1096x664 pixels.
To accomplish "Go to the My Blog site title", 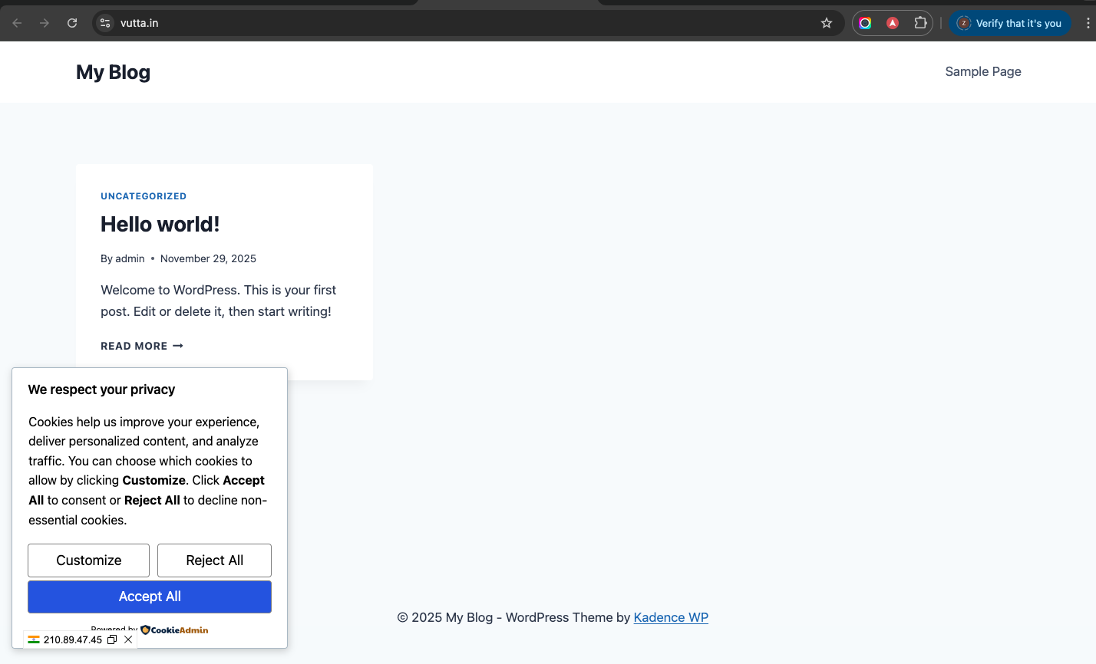I will coord(113,72).
